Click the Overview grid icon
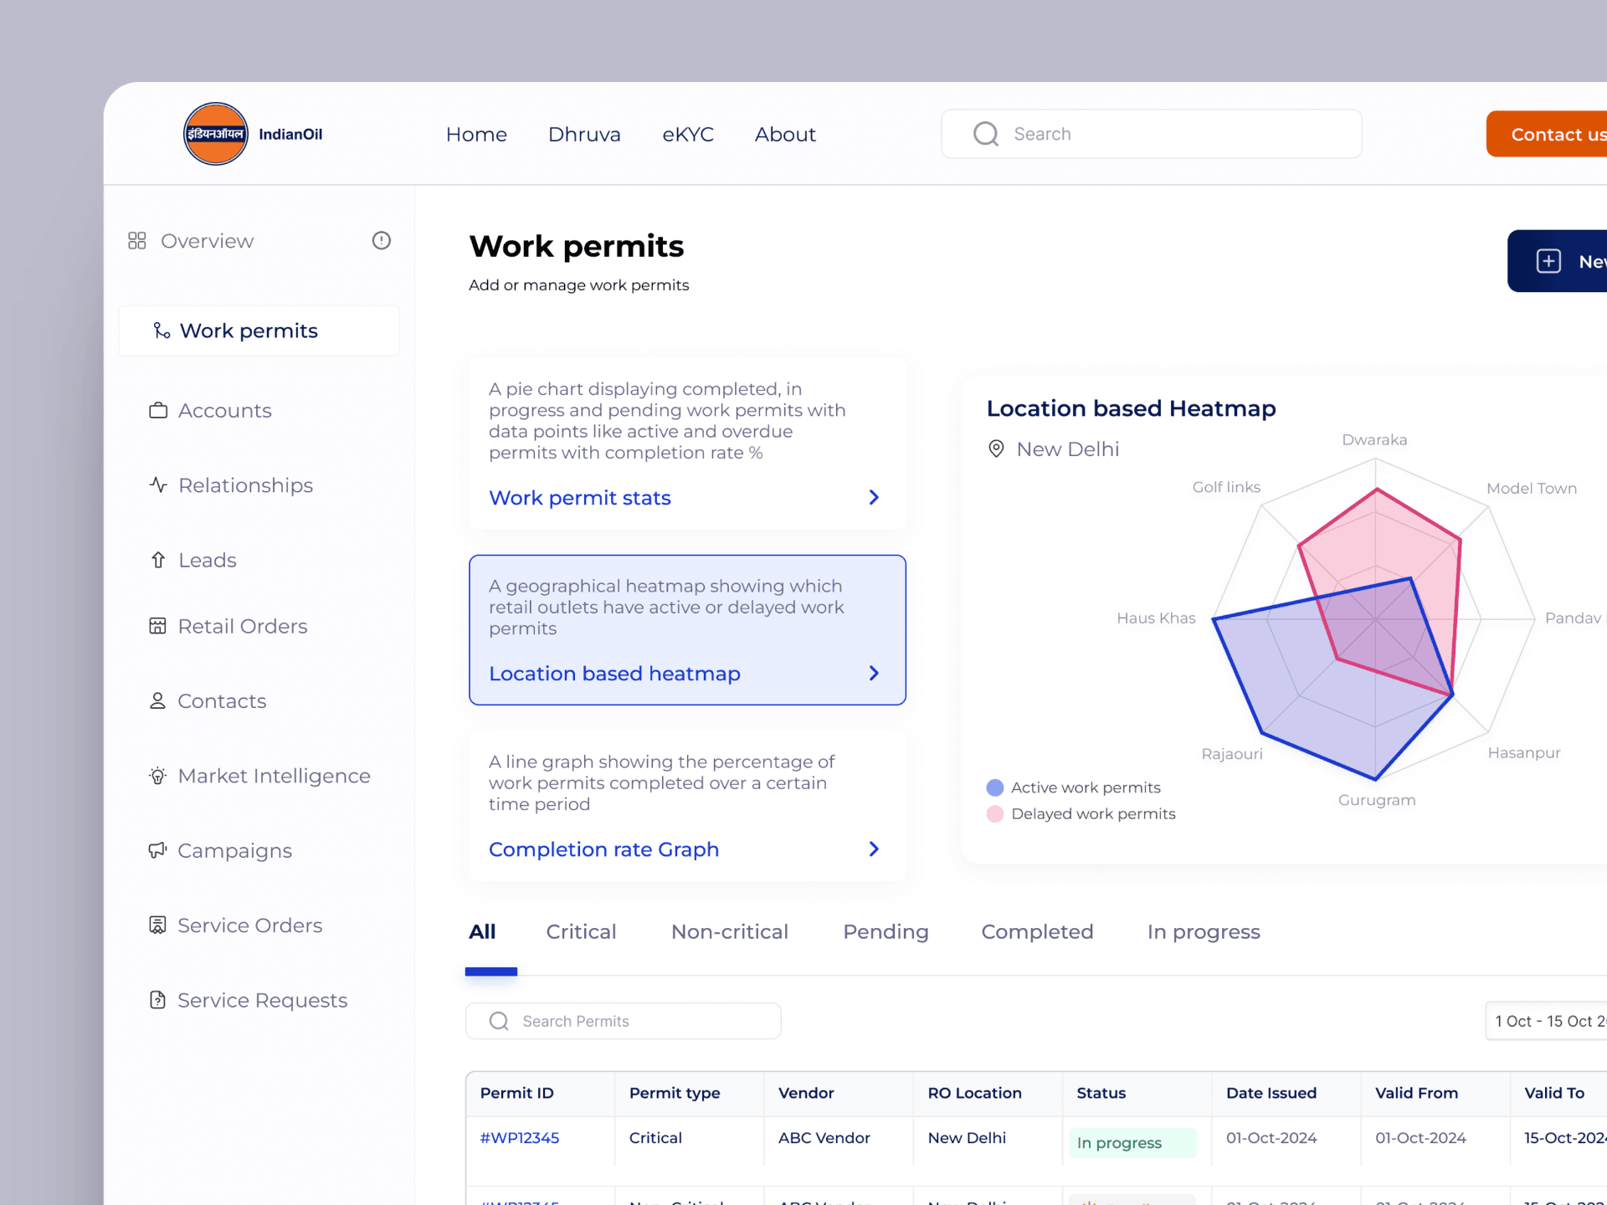1607x1205 pixels. coord(137,241)
